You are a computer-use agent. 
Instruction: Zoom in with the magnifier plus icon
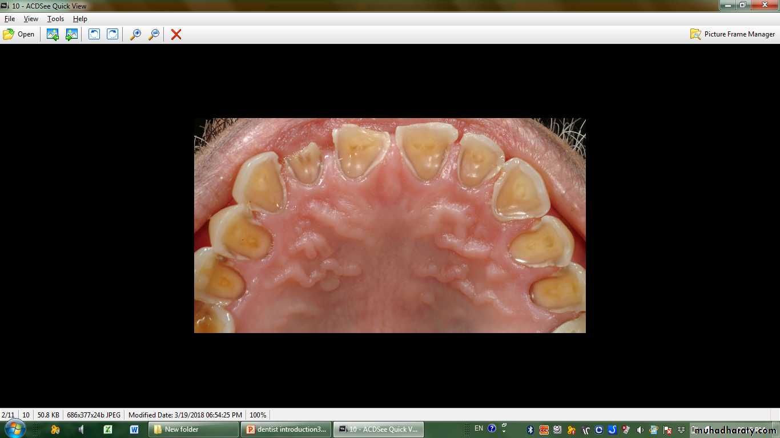[135, 34]
